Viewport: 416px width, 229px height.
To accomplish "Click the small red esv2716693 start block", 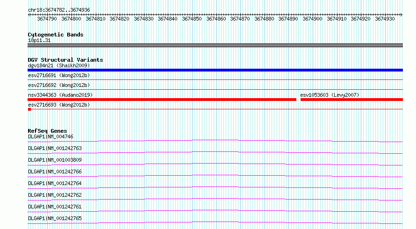I will pyautogui.click(x=29, y=109).
